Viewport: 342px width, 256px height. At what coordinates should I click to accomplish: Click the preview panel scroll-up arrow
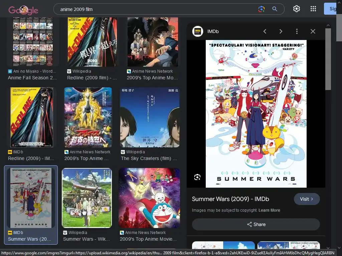(328, 25)
